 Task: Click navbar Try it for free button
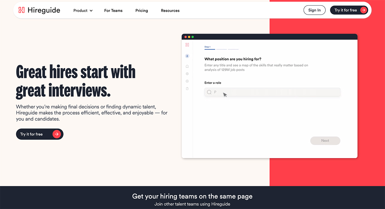(x=349, y=10)
